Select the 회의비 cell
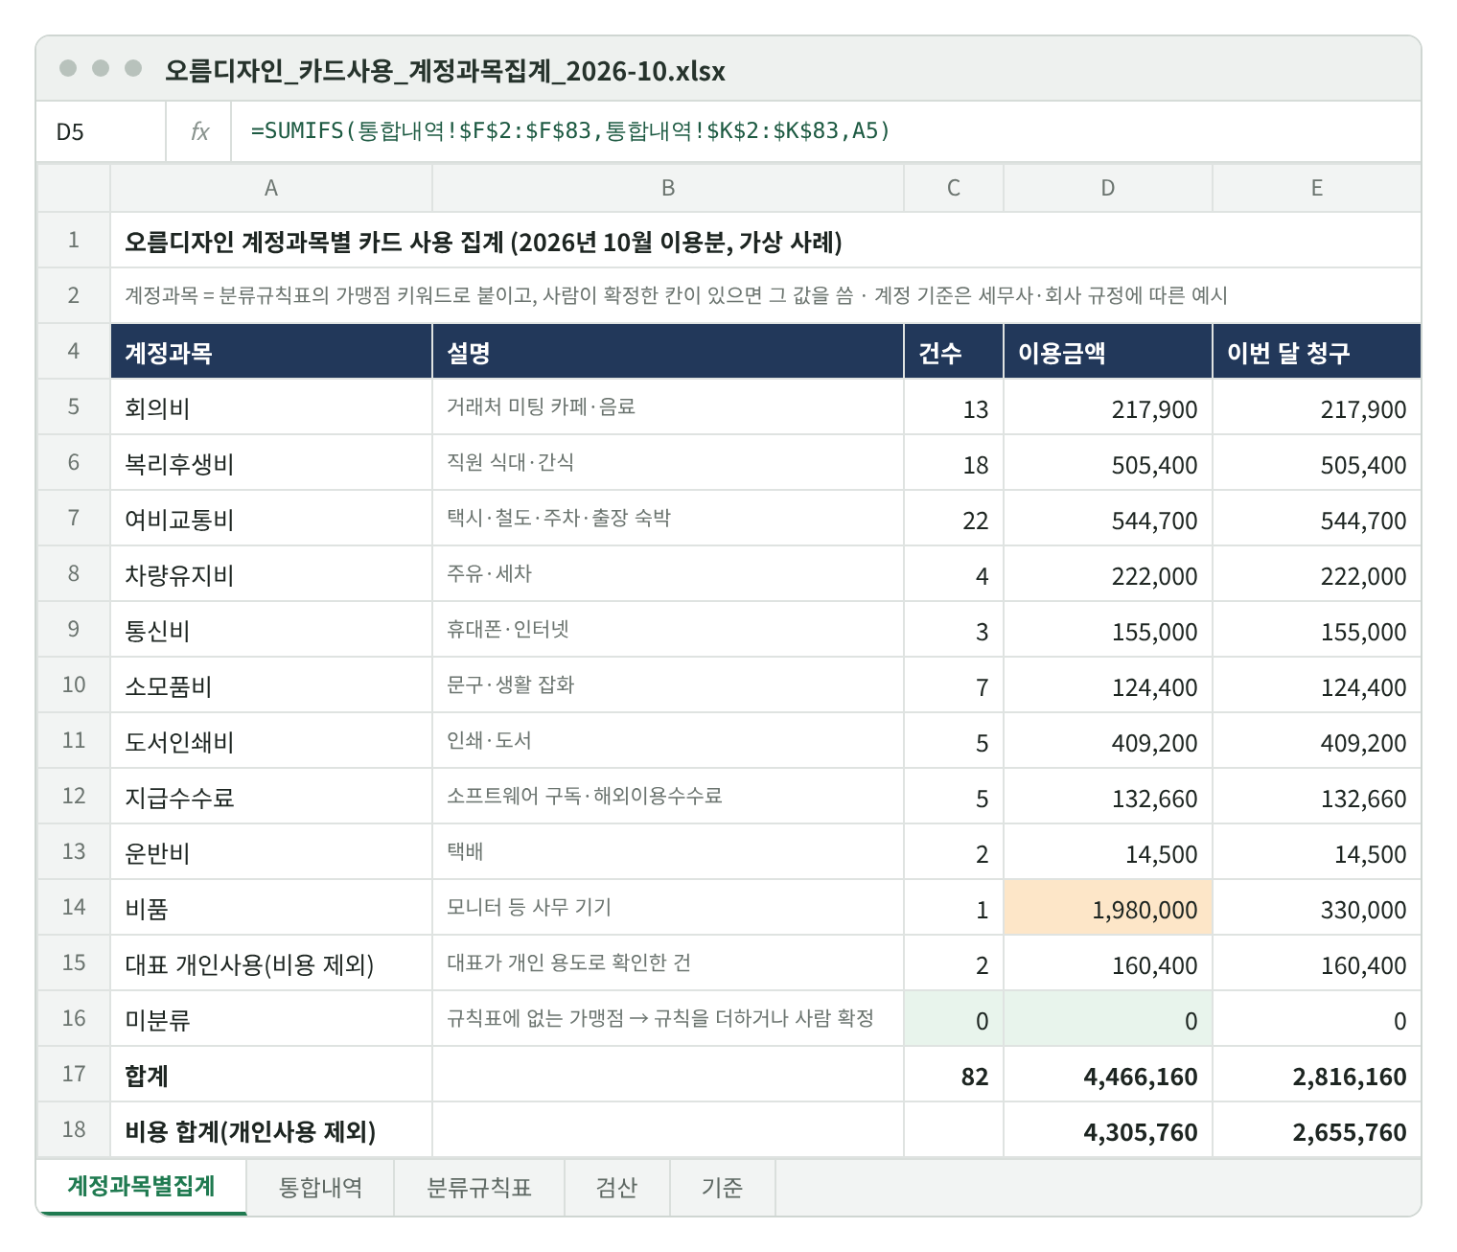The height and width of the screenshot is (1252, 1457). coord(271,407)
